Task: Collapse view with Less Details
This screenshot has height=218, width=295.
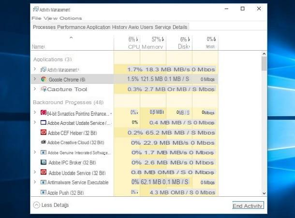Action: tap(51, 205)
